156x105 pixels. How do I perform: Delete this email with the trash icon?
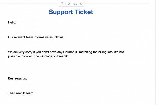pyautogui.click(x=62, y=4)
